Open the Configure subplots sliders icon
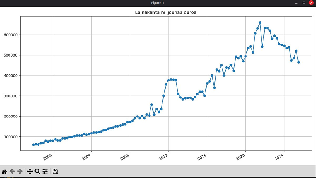Viewport: 316px width, 178px height. pos(45,171)
